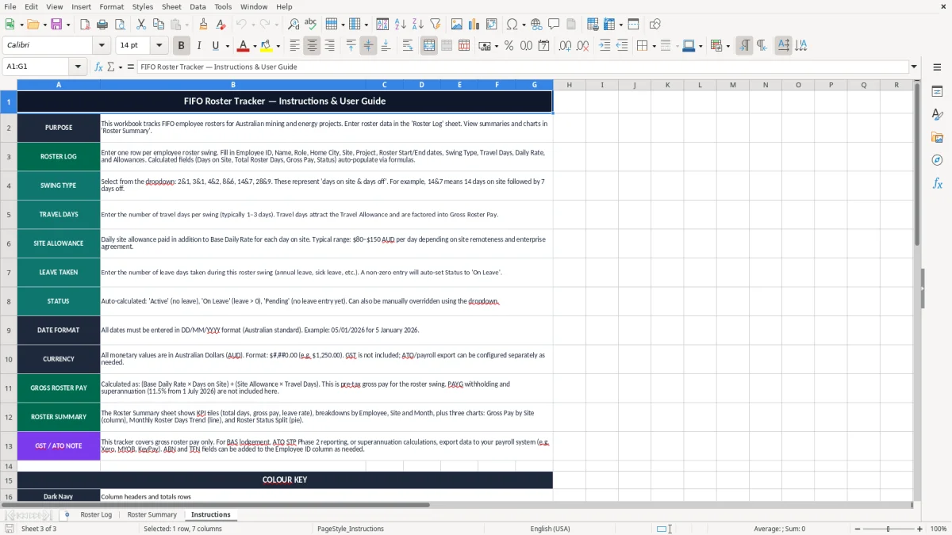Toggle Italic formatting
Screen dimensions: 952x535
click(x=199, y=46)
